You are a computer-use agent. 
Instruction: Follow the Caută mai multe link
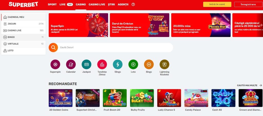[x=249, y=85]
